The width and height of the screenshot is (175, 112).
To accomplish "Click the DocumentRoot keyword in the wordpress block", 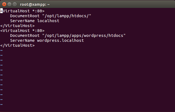I will tap(22, 36).
